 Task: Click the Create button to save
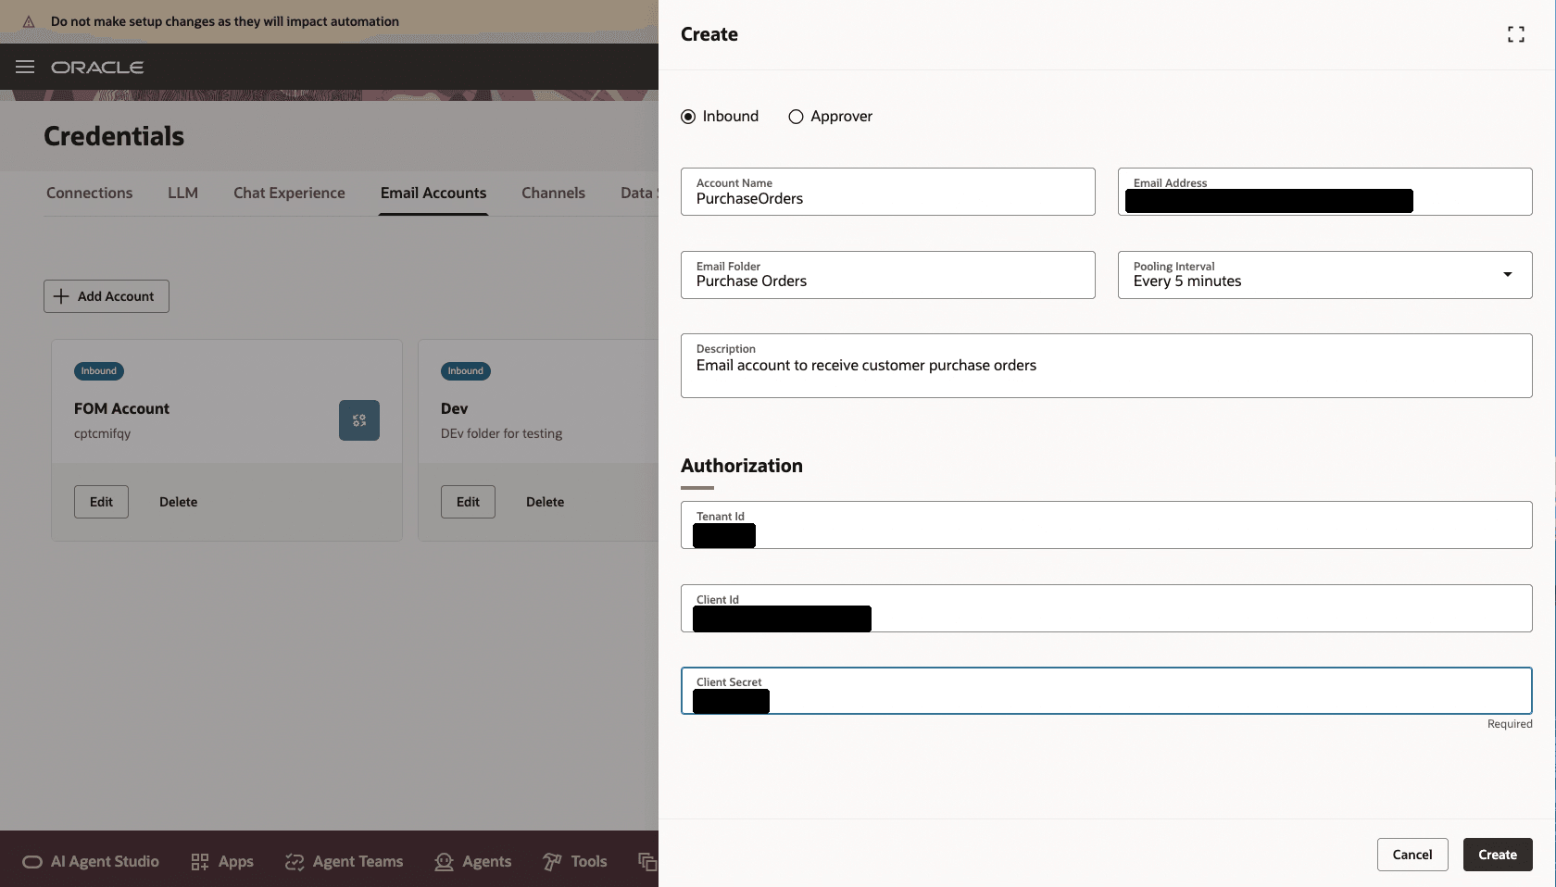[x=1498, y=855]
